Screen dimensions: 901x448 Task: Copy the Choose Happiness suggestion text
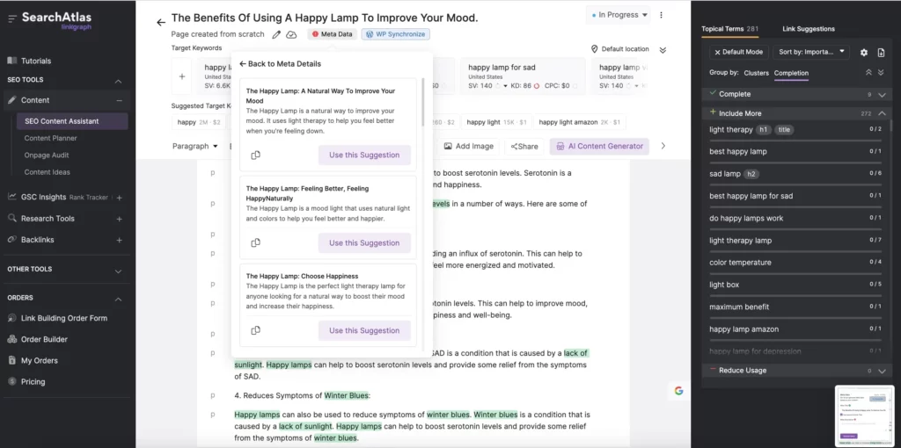pyautogui.click(x=256, y=330)
